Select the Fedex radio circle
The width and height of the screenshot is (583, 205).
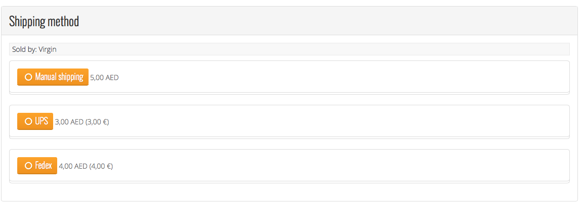coord(28,166)
